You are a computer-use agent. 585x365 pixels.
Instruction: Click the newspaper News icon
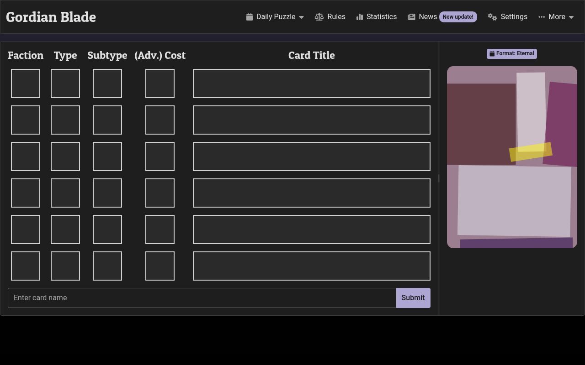click(x=411, y=17)
